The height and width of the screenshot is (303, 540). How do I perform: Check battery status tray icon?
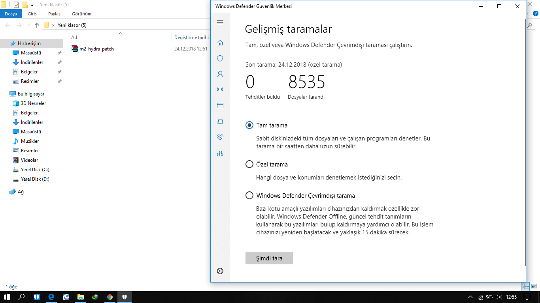tap(489, 297)
